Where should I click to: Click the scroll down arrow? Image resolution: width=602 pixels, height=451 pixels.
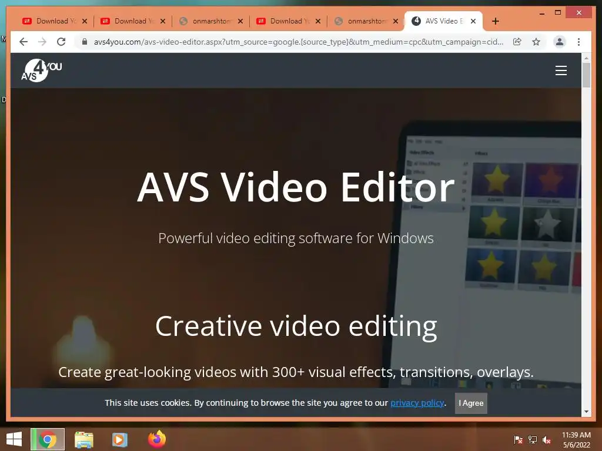pos(586,412)
